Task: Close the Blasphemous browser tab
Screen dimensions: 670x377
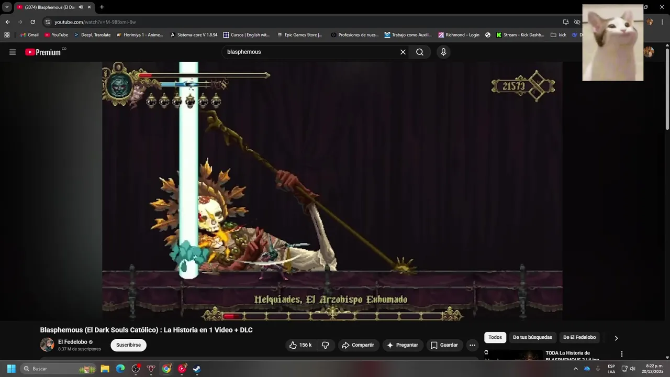Action: coord(90,7)
